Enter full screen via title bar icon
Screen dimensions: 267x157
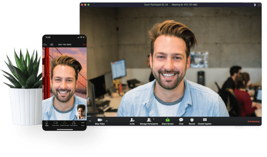(259, 5)
